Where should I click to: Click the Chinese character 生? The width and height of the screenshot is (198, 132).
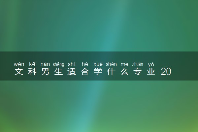pyautogui.click(x=58, y=72)
